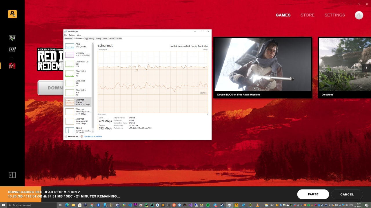Select the CPU performance item
This screenshot has height=208, width=371.
77,46
